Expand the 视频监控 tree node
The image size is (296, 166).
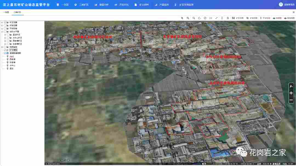(2, 47)
